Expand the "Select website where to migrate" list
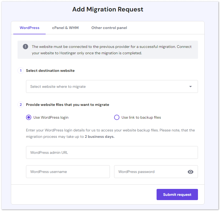 click(80, 86)
